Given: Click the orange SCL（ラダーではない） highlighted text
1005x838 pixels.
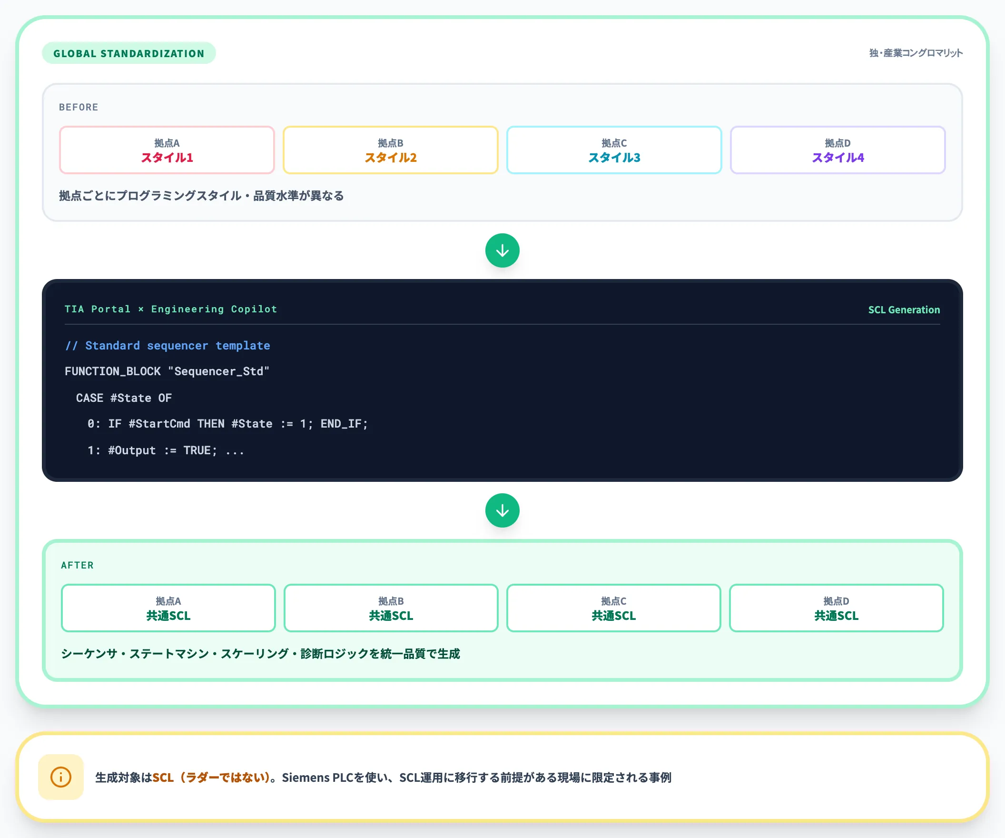Looking at the screenshot, I should pos(211,777).
